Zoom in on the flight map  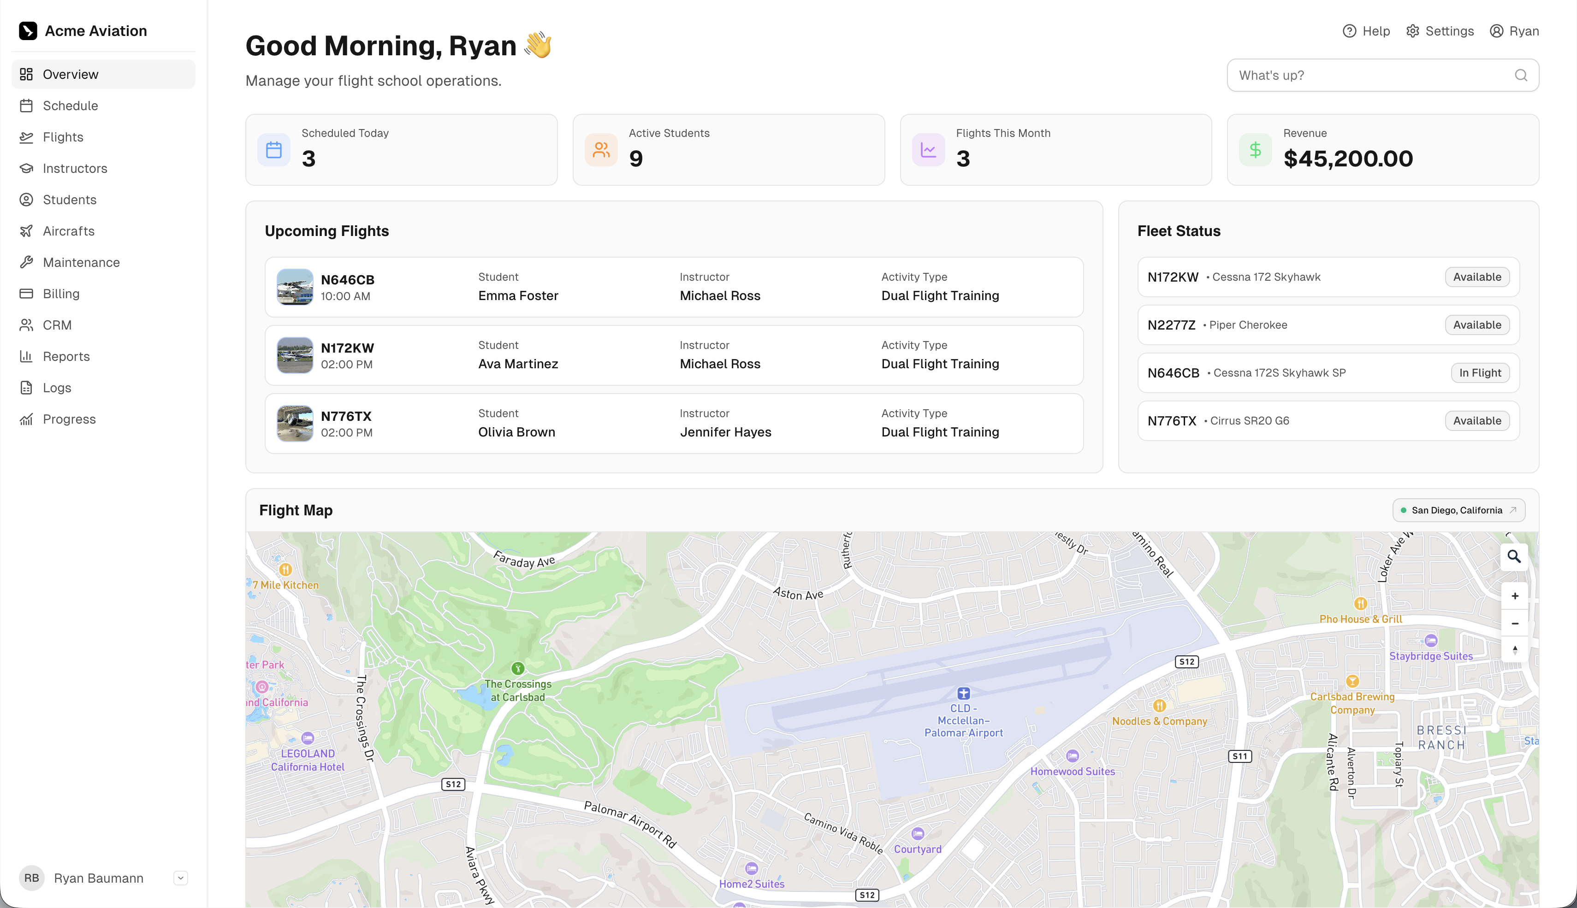[1515, 596]
